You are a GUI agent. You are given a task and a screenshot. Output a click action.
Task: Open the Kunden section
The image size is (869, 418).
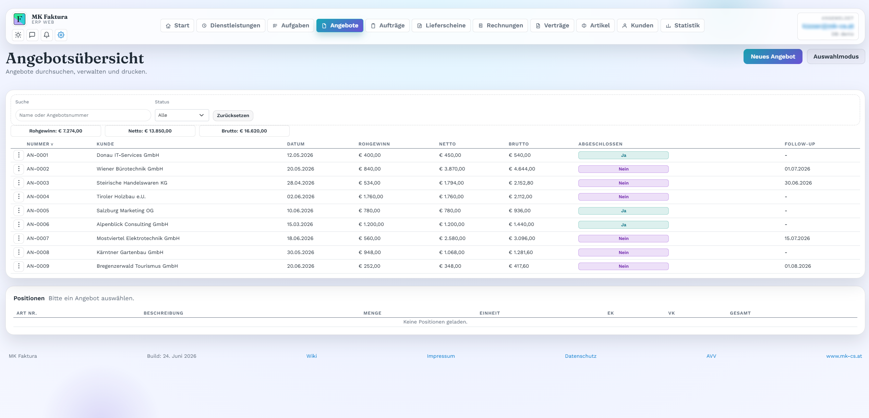(x=638, y=26)
